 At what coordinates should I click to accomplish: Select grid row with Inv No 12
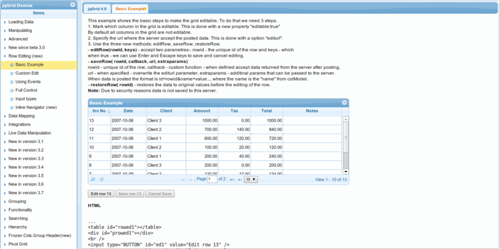[x=215, y=130]
